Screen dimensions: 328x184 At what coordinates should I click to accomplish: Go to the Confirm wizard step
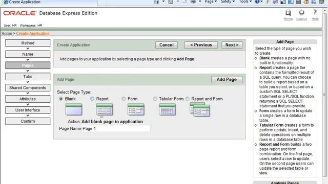(x=28, y=121)
